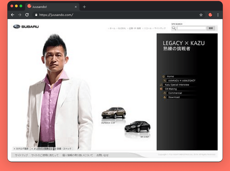Open a new tab with the plus icon
The width and height of the screenshot is (230, 171).
tap(84, 7)
